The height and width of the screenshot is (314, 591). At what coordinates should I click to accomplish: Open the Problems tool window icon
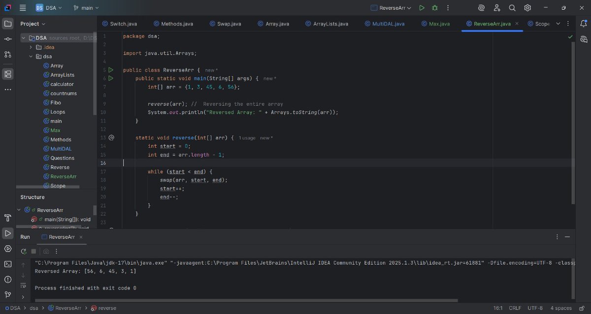pos(8,279)
